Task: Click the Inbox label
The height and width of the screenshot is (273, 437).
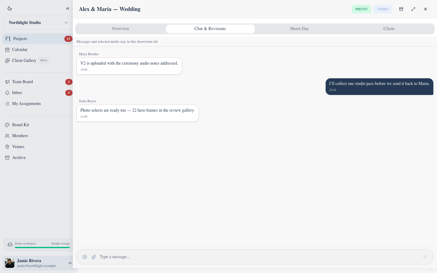Action: 17,93
